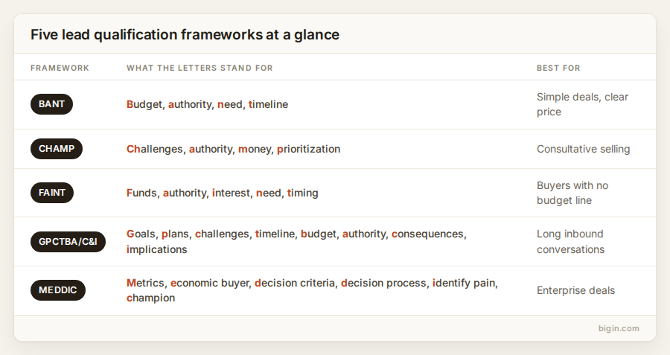Image resolution: width=670 pixels, height=355 pixels.
Task: Click the 'implications' word in GPCTBA row
Action: tap(157, 249)
